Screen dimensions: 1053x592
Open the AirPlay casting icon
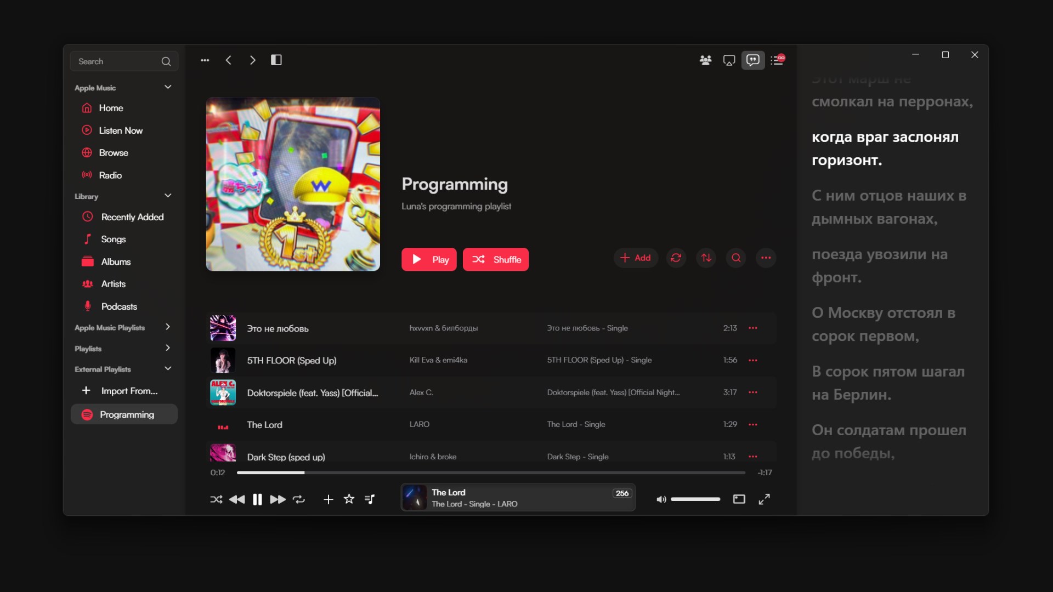[x=729, y=60]
